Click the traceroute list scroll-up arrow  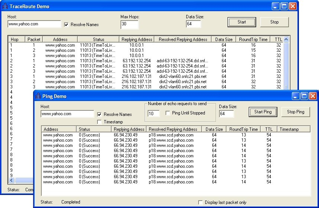point(286,40)
